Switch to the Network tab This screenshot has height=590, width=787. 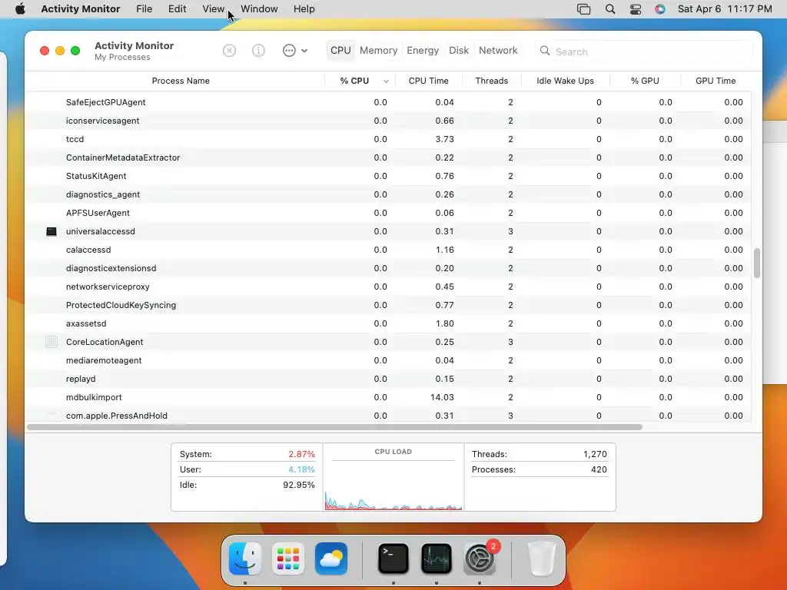[x=498, y=51]
